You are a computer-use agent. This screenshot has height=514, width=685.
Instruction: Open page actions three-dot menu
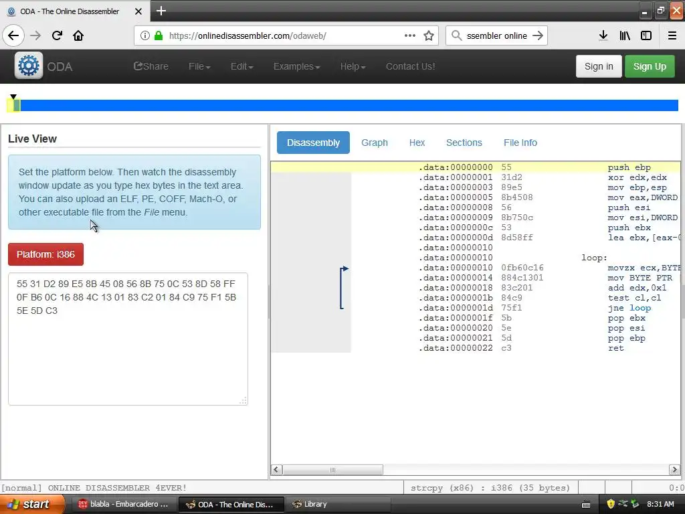[x=410, y=35]
